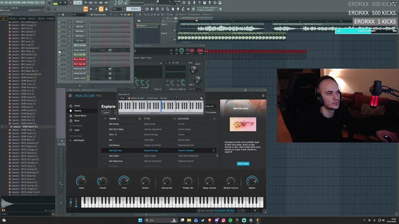Select the 808 Kick channel button
This screenshot has height=224, width=399.
pyautogui.click(x=79, y=22)
